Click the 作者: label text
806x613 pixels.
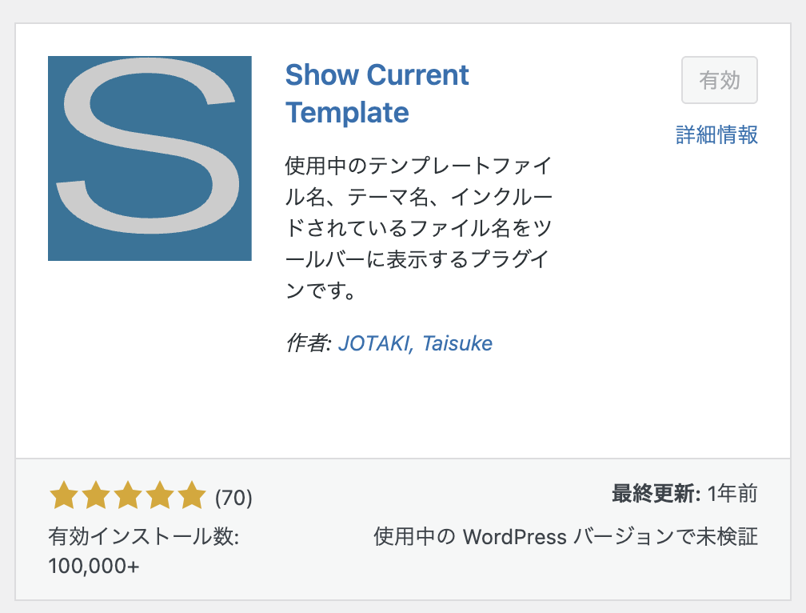pyautogui.click(x=309, y=343)
